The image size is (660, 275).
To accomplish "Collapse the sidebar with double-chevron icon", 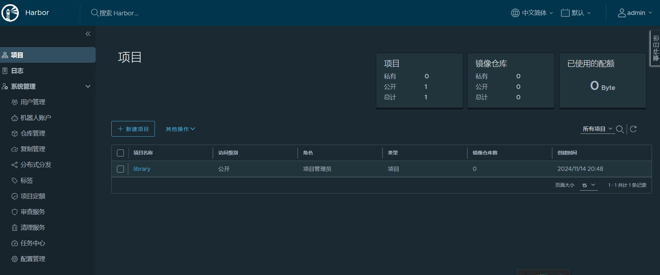I will click(x=88, y=34).
